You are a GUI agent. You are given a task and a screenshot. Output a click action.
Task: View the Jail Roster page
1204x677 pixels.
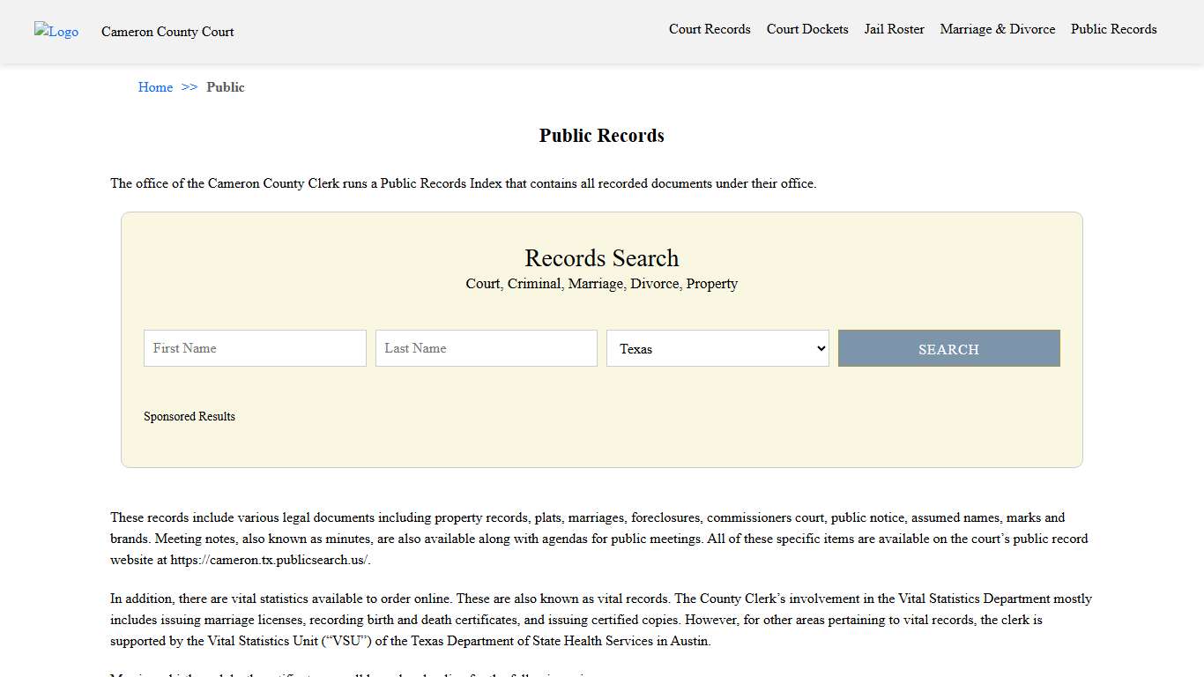[894, 29]
